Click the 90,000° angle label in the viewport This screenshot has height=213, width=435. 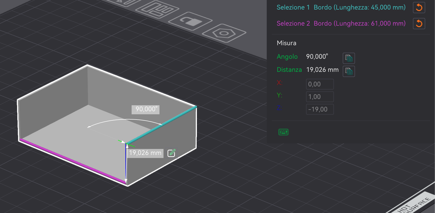(145, 109)
